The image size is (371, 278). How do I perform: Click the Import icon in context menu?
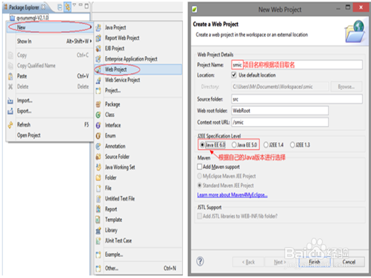[11, 101]
